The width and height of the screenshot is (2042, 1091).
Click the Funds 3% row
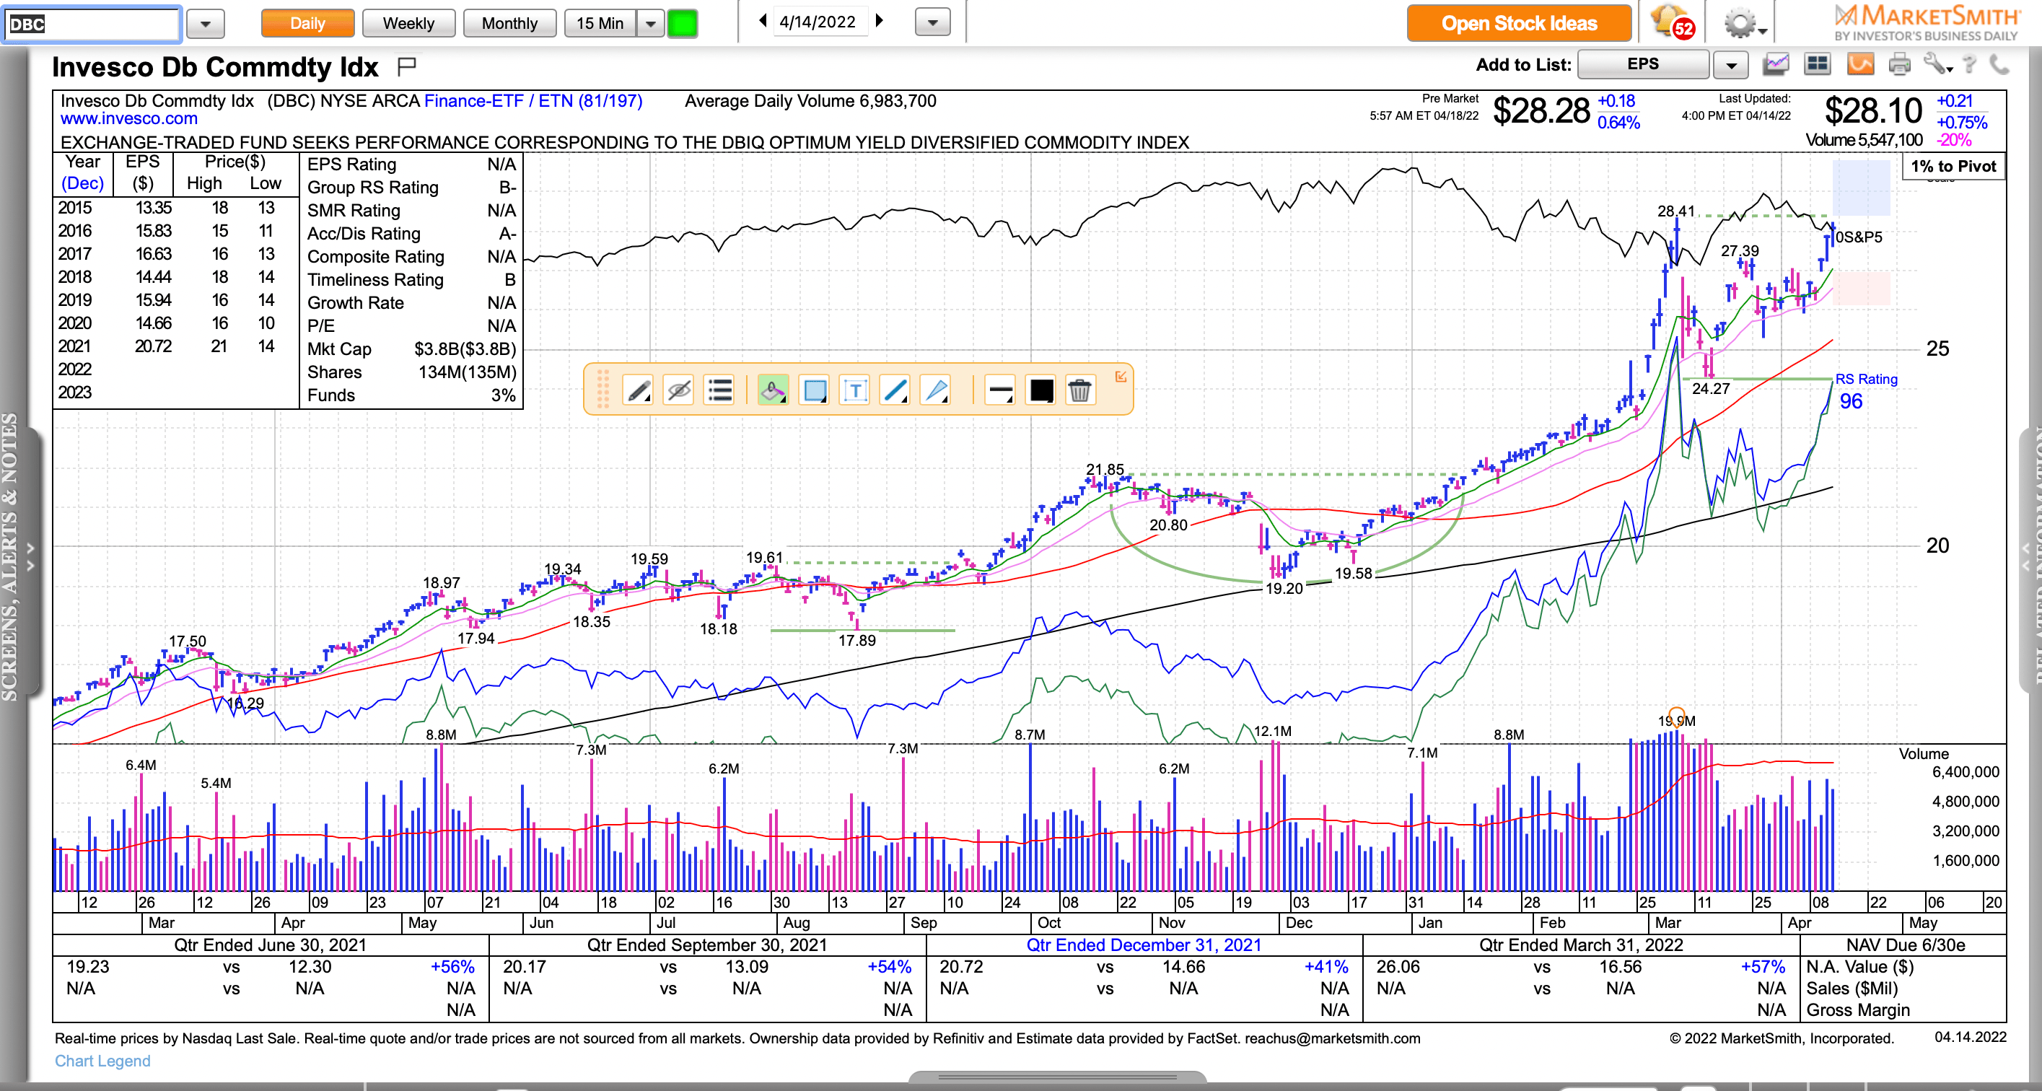click(x=411, y=395)
